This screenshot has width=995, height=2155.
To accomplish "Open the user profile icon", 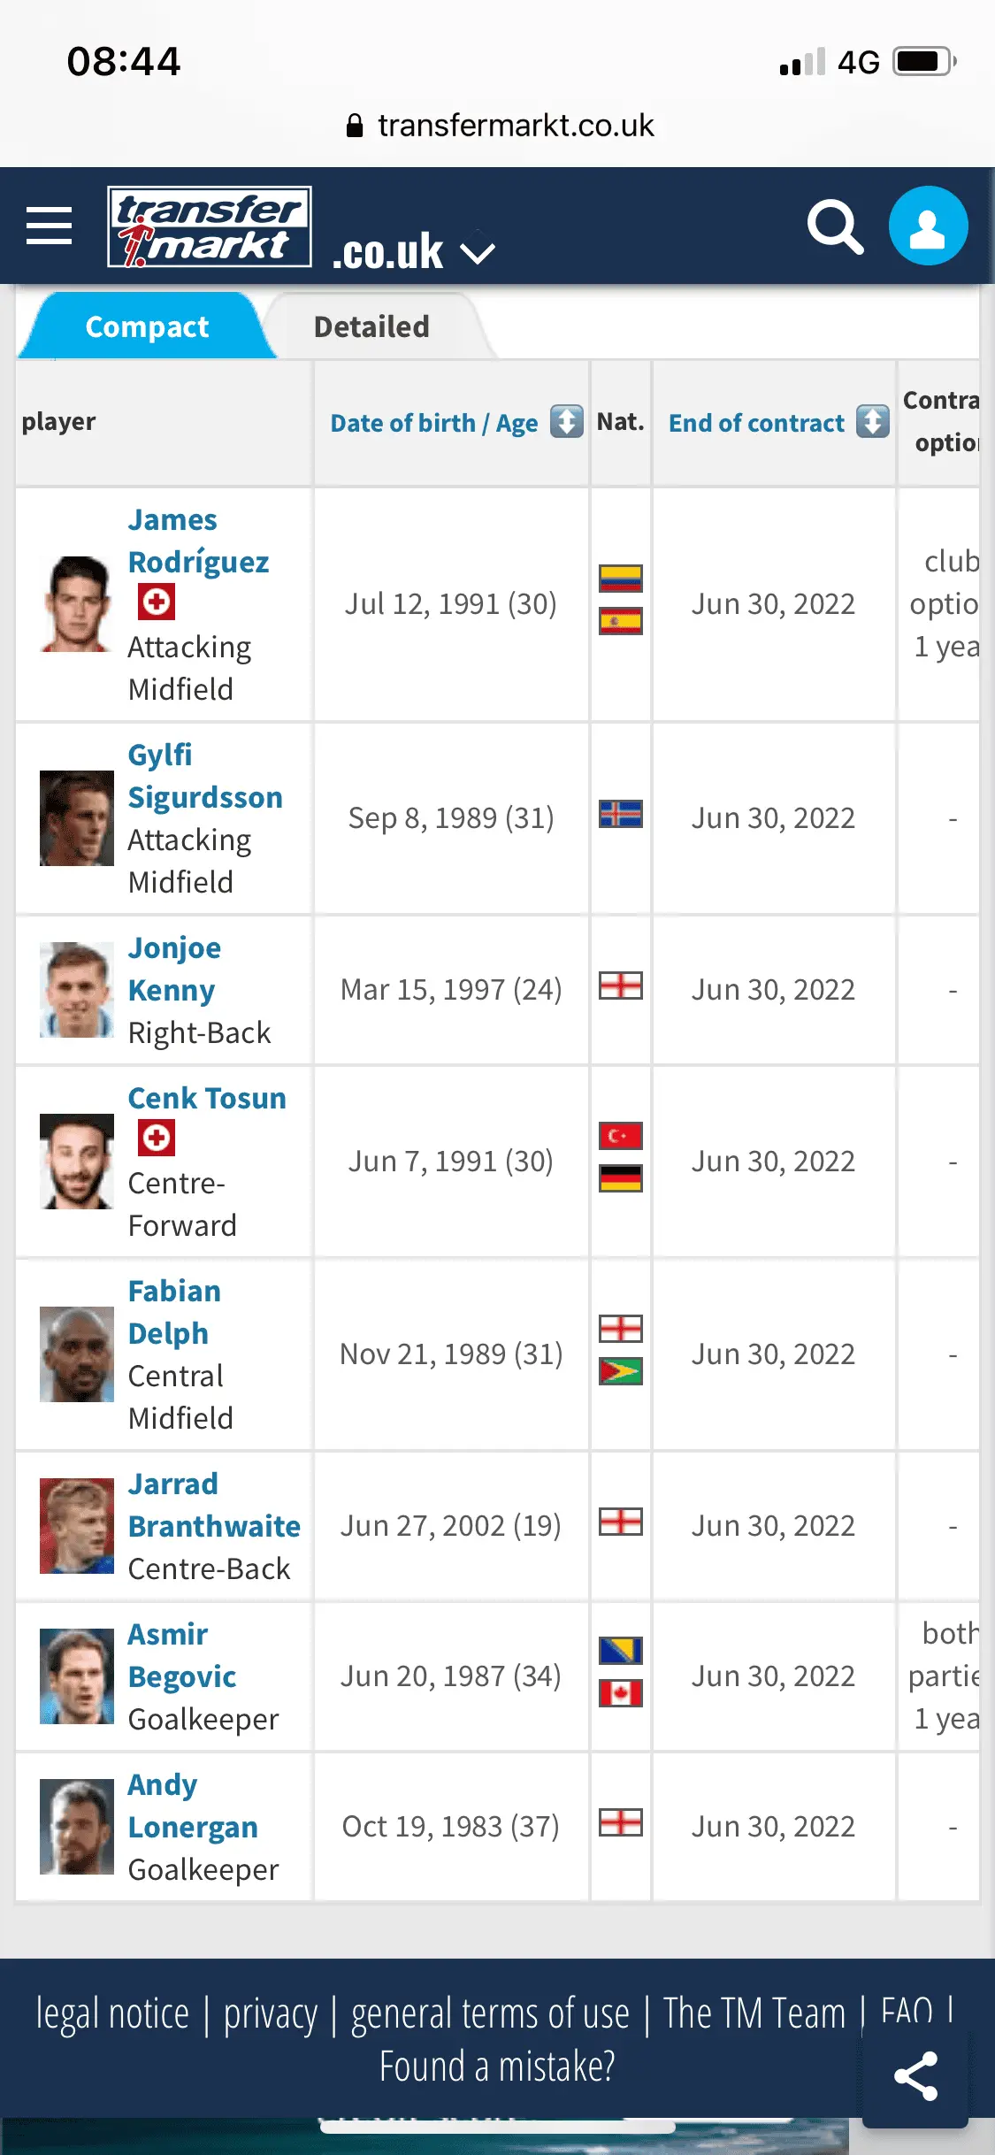I will tap(928, 226).
